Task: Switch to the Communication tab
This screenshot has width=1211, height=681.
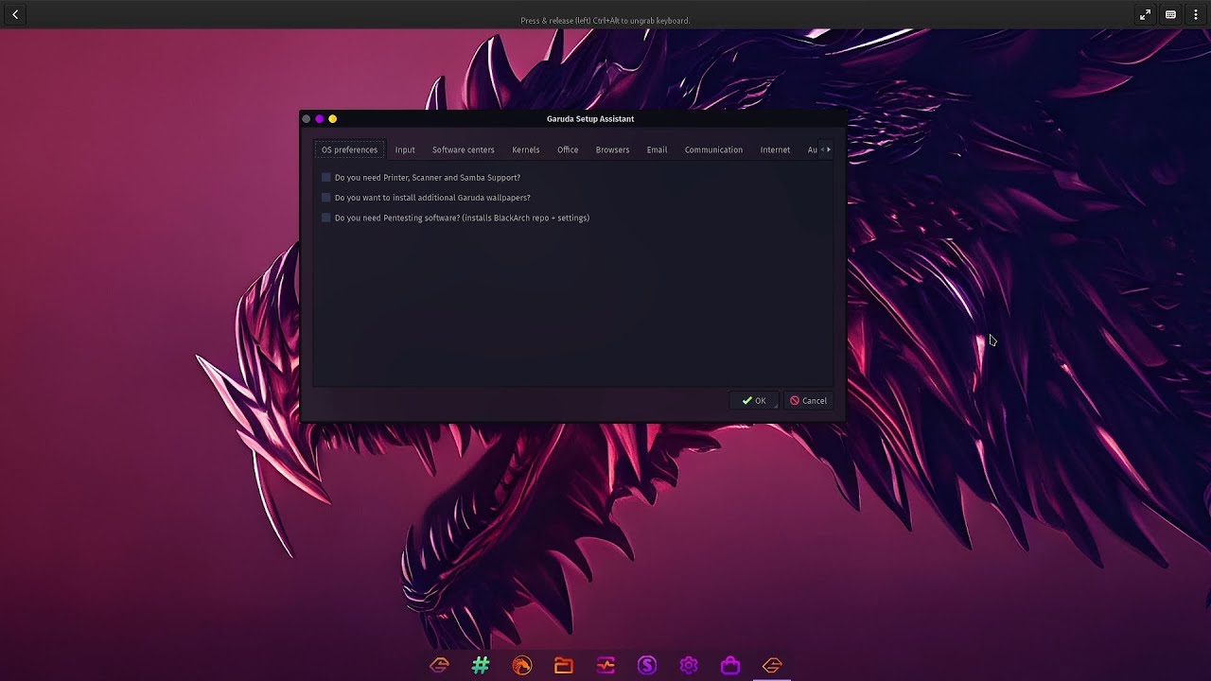Action: pos(713,149)
